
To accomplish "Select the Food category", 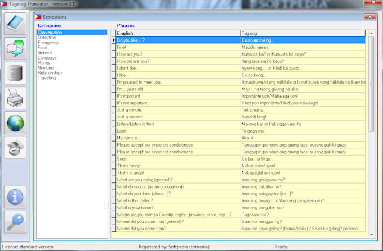I will [42, 48].
